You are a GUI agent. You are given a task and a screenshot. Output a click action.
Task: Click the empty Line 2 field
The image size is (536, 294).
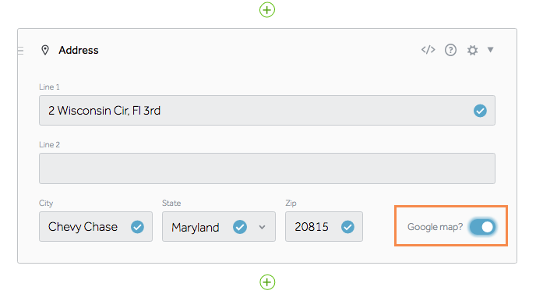[x=267, y=168]
